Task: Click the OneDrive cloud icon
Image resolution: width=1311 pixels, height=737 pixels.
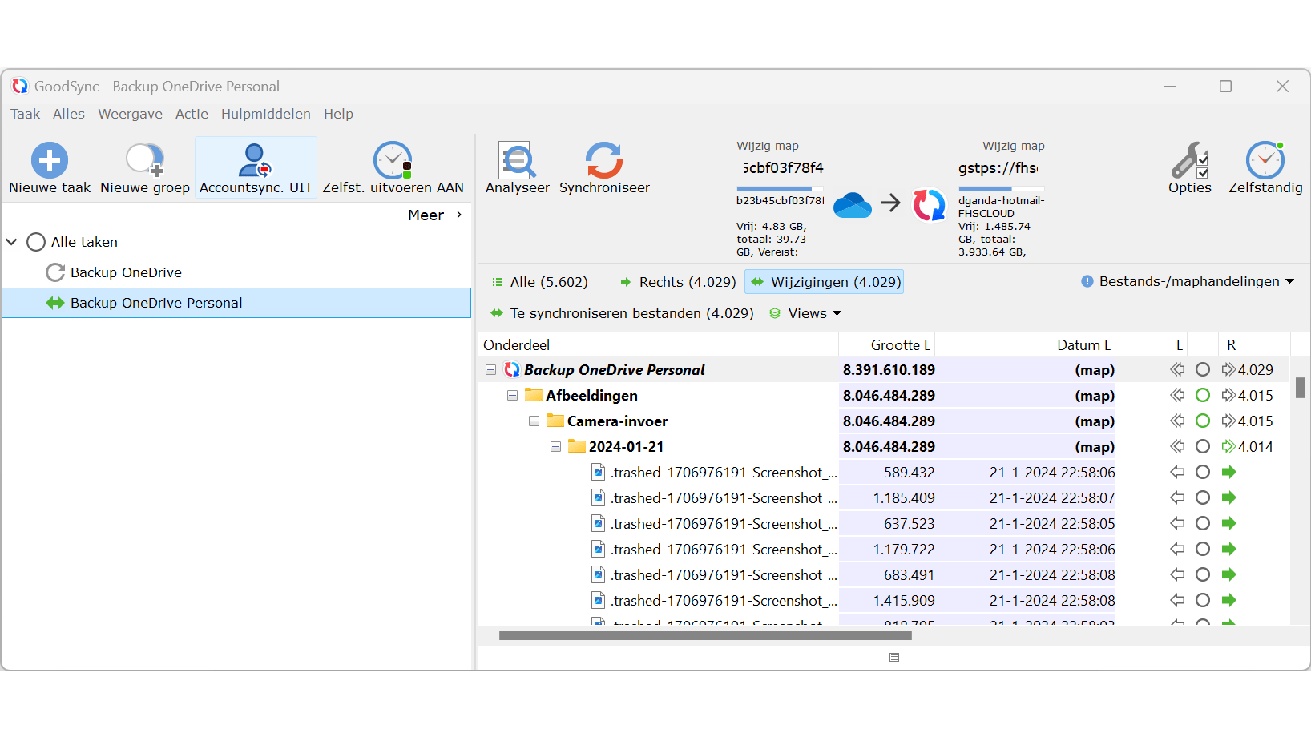Action: [x=852, y=205]
